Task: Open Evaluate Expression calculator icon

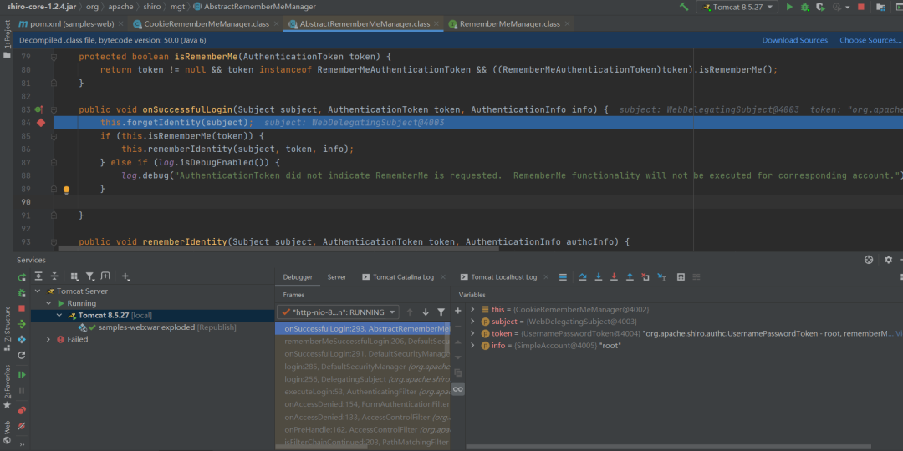Action: coord(681,276)
